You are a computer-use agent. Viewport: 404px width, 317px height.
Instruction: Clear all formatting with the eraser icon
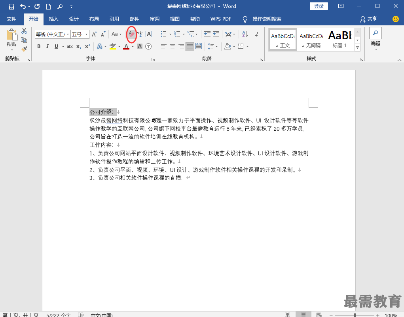(x=131, y=34)
